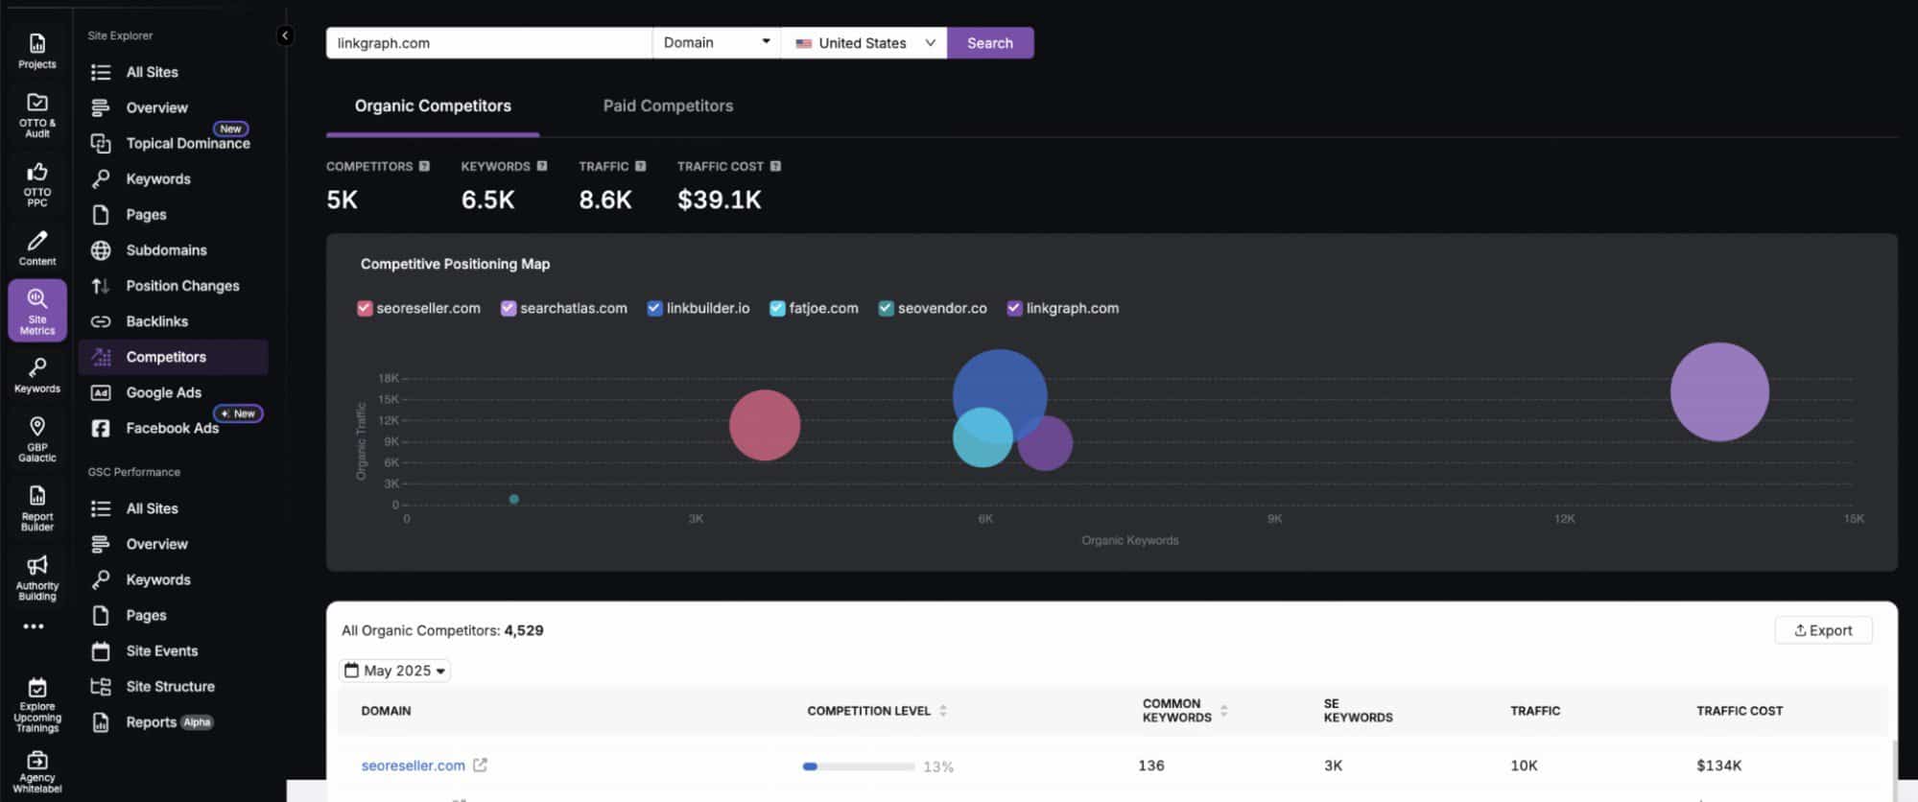The height and width of the screenshot is (802, 1918).
Task: Open Backlinks page
Action: pos(156,320)
